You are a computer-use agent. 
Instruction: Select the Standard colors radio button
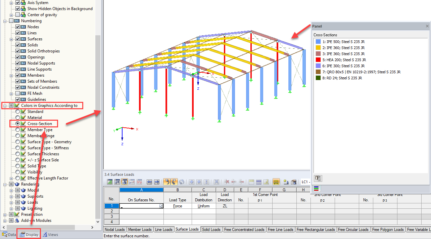pyautogui.click(x=18, y=112)
